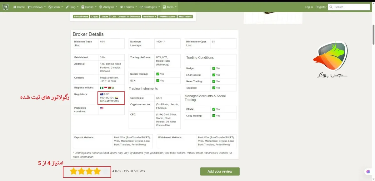The width and height of the screenshot is (375, 181).
Task: Expand the Analysis dropdown menu
Action: [108, 7]
